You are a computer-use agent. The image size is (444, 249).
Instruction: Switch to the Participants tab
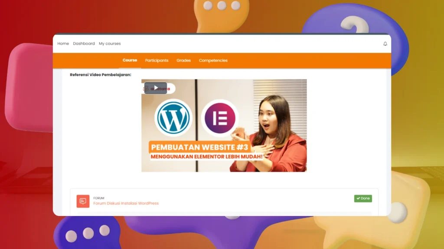157,61
